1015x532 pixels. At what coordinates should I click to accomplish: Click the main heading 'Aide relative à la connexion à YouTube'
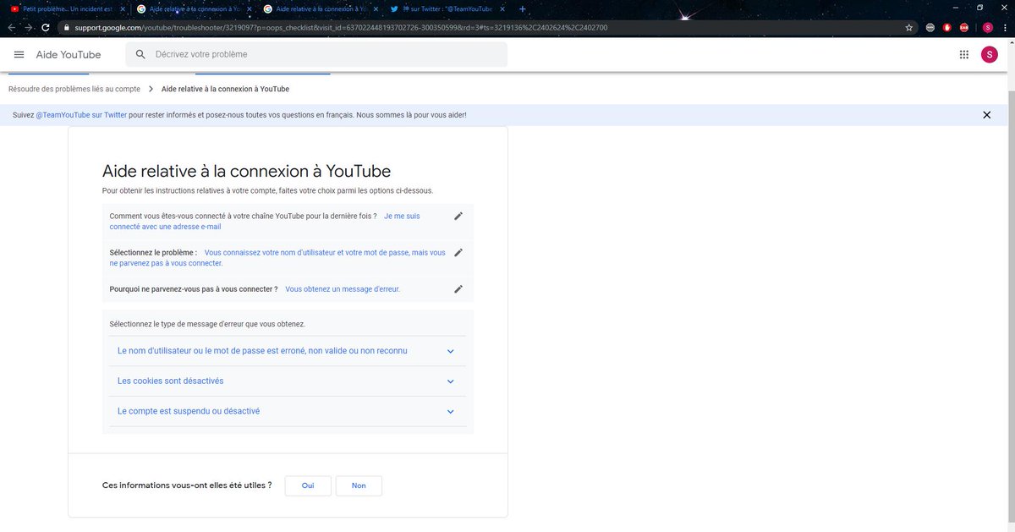(247, 171)
